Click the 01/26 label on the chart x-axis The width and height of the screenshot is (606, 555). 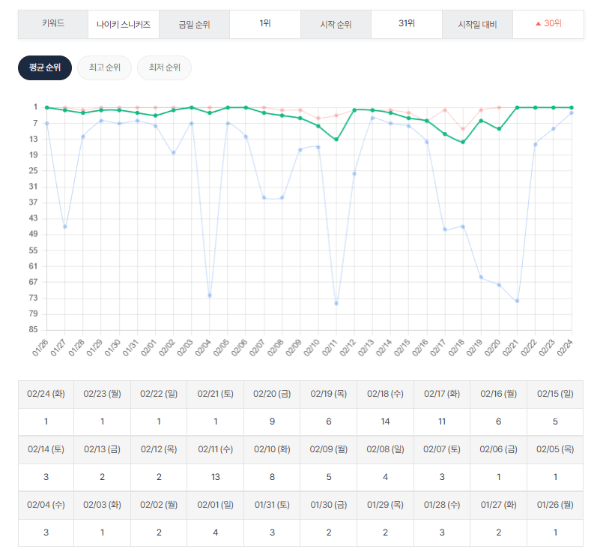40,347
